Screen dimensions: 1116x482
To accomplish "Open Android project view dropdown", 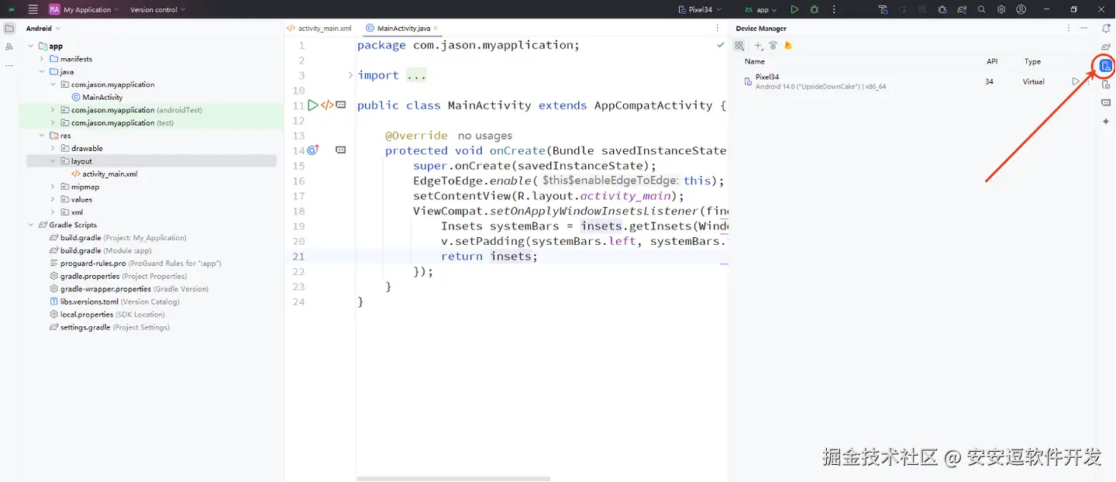I will point(43,29).
